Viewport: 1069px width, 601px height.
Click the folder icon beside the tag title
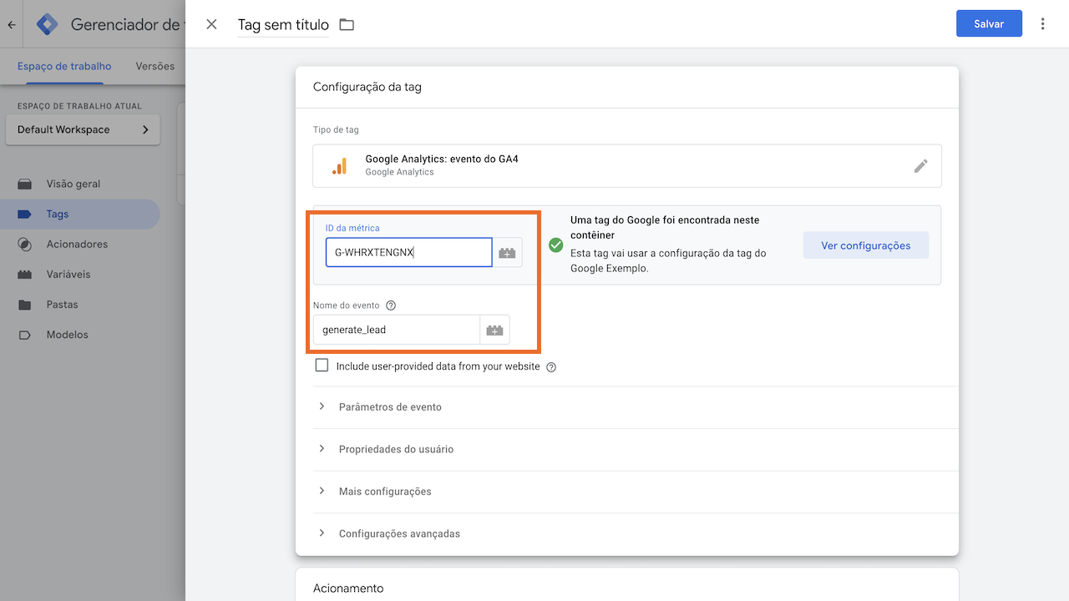(347, 24)
